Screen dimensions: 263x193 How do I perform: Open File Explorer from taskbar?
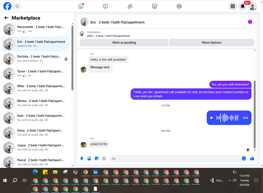(x=55, y=172)
